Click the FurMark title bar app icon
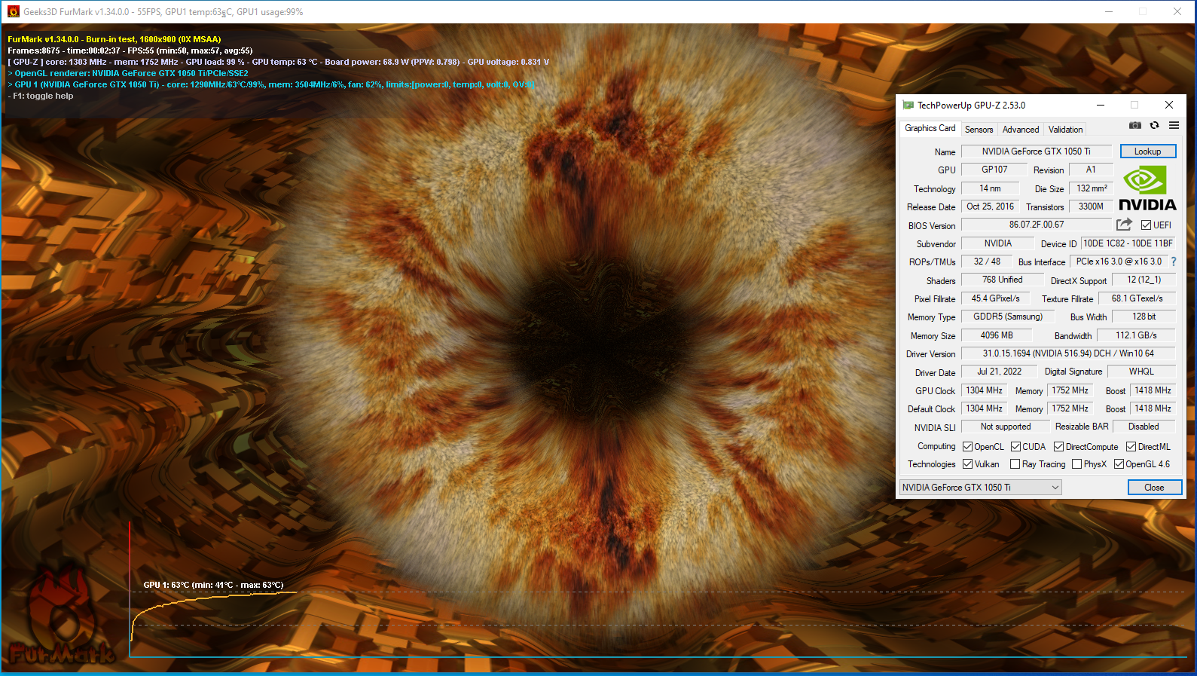This screenshot has width=1197, height=676. tap(13, 12)
